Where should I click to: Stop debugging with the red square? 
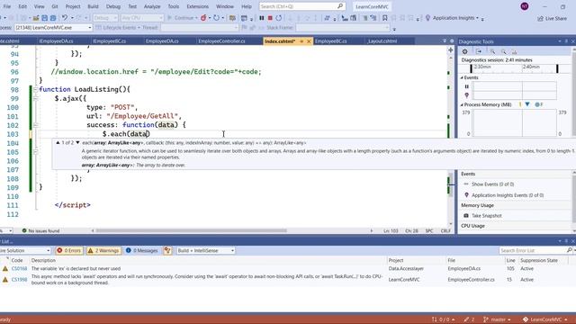(x=270, y=18)
